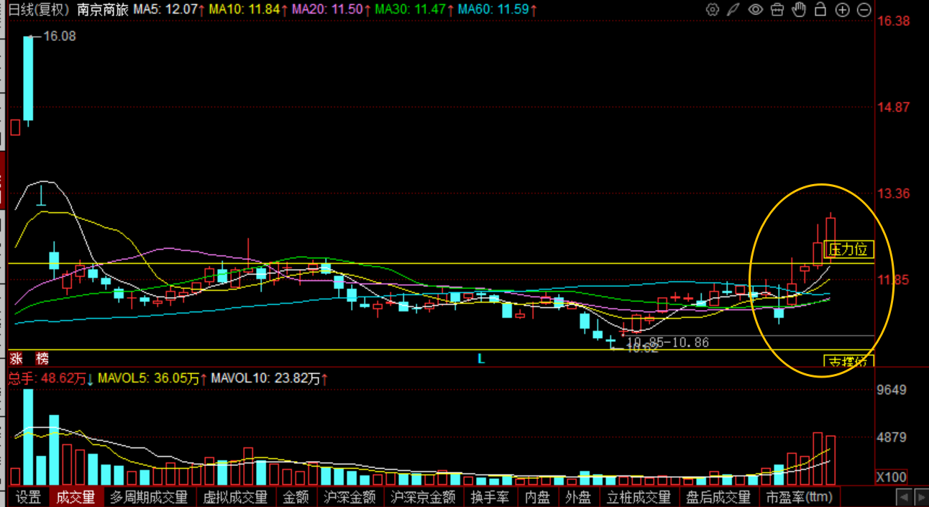Select the 沪深金额 tab
Image resolution: width=929 pixels, height=507 pixels.
349,497
